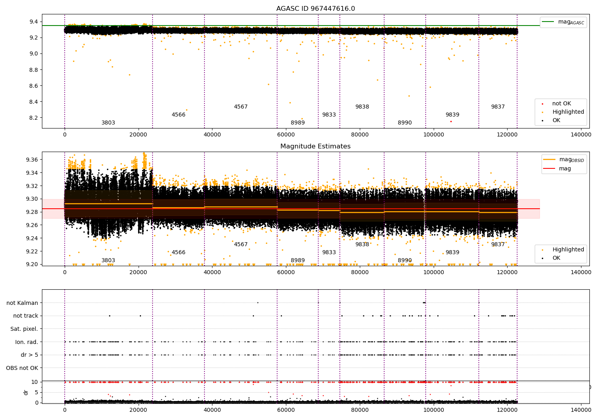Click obsid label 9837 in Magnitude Estimates plot
This screenshot has width=599, height=419.
coord(498,245)
